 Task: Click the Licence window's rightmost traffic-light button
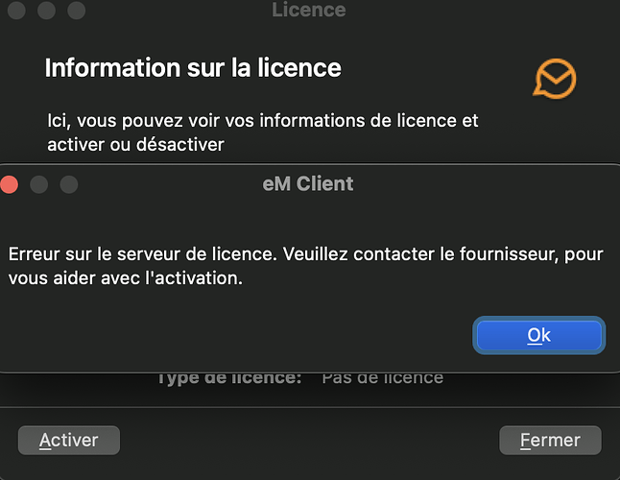pos(76,11)
